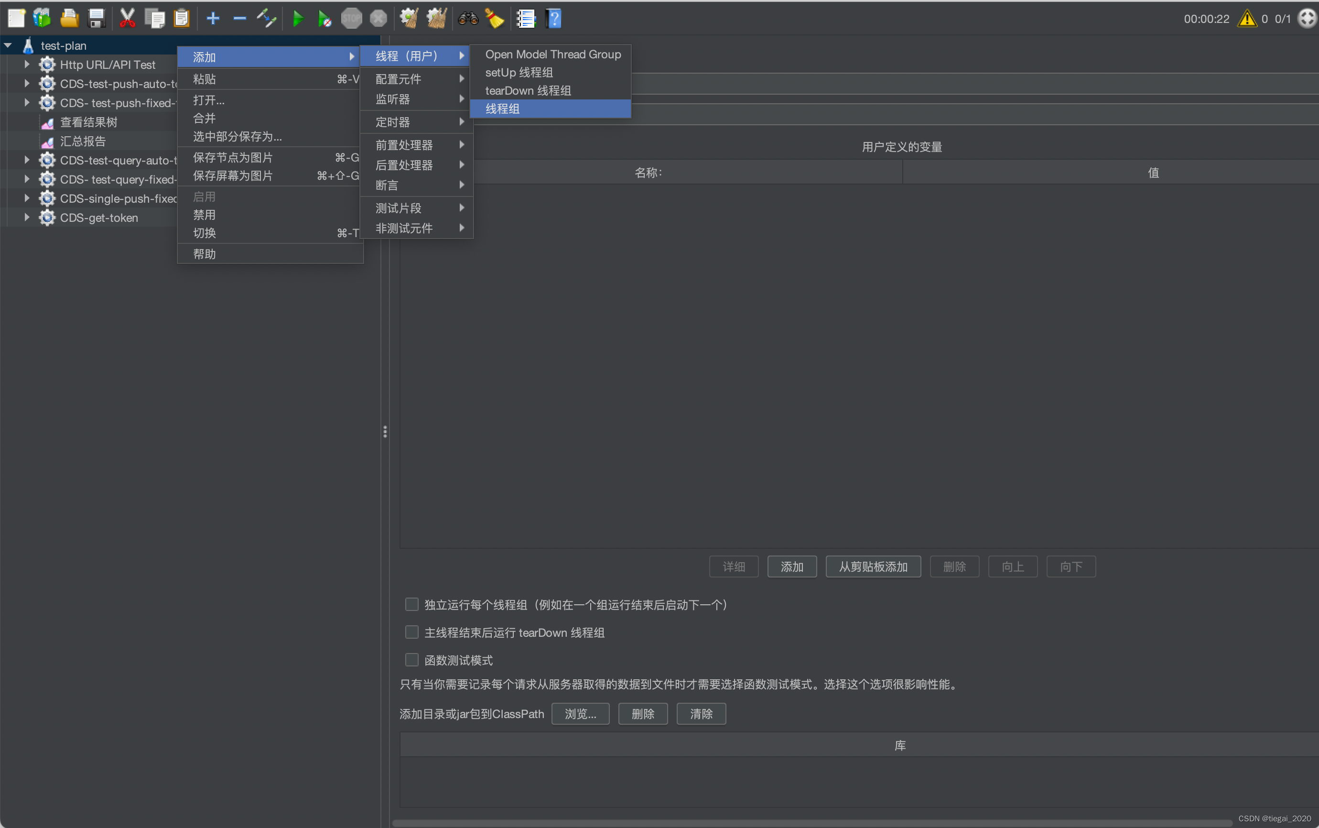The width and height of the screenshot is (1319, 828).
Task: Select 线程组 from the submenu
Action: [x=551, y=109]
